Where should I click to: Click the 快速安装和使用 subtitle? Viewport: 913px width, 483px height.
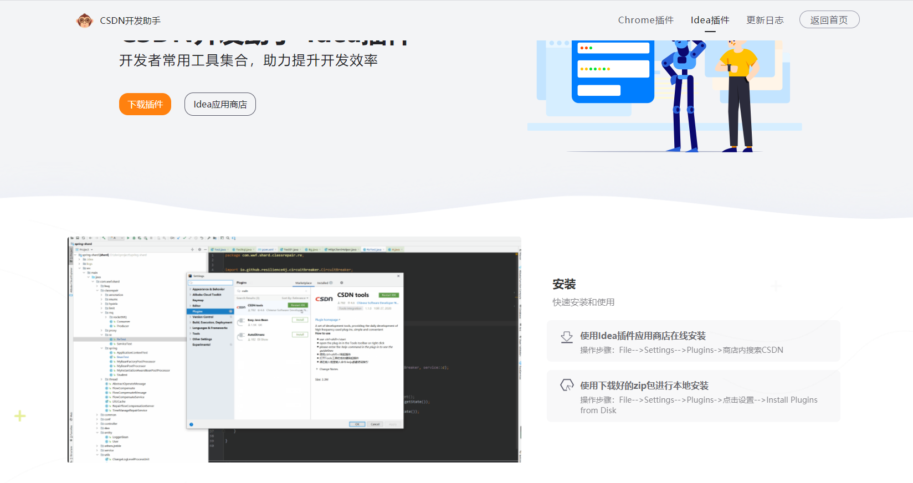click(x=583, y=302)
